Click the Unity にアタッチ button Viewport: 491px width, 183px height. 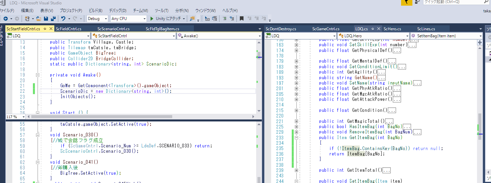click(x=165, y=19)
